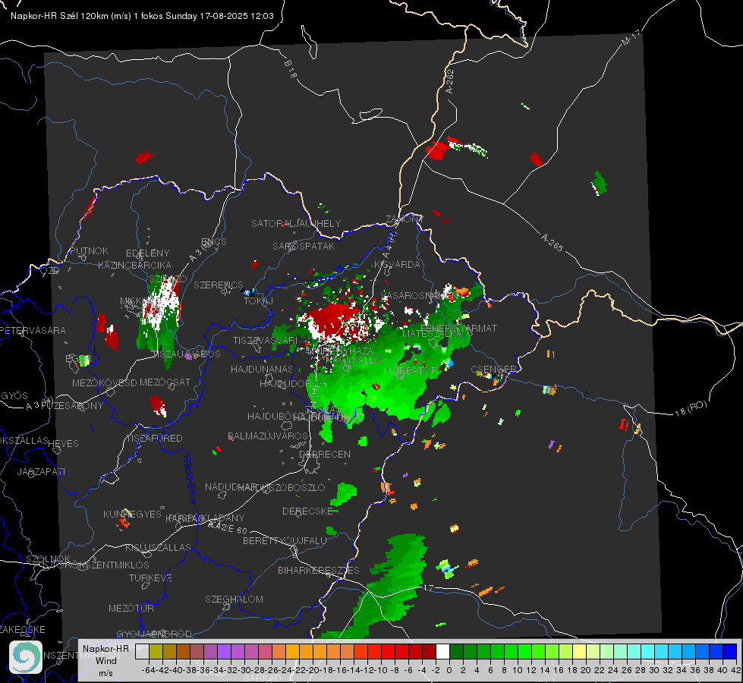This screenshot has width=743, height=683.
Task: Click the swirl logo beside the legend
Action: (x=26, y=657)
